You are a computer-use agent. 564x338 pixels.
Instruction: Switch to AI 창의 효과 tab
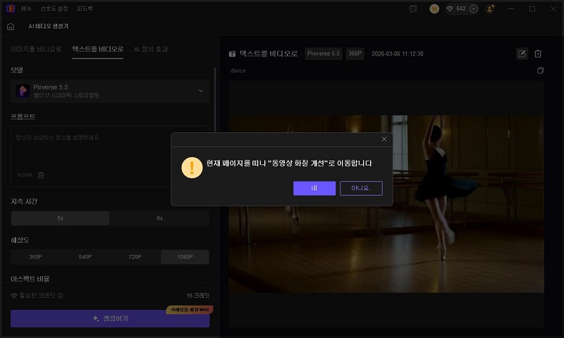[x=151, y=49]
